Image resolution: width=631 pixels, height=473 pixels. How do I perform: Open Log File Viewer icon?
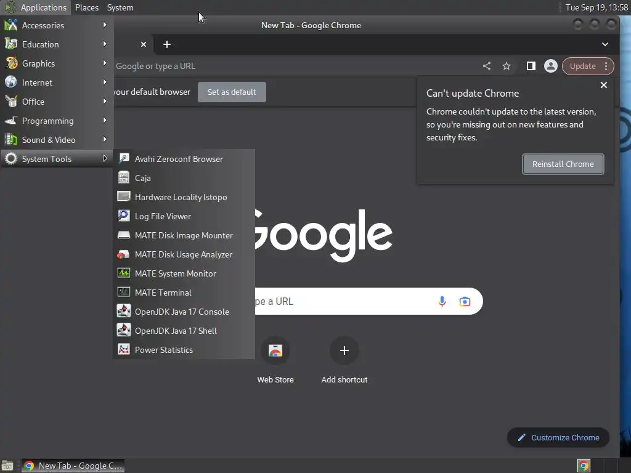coord(123,216)
